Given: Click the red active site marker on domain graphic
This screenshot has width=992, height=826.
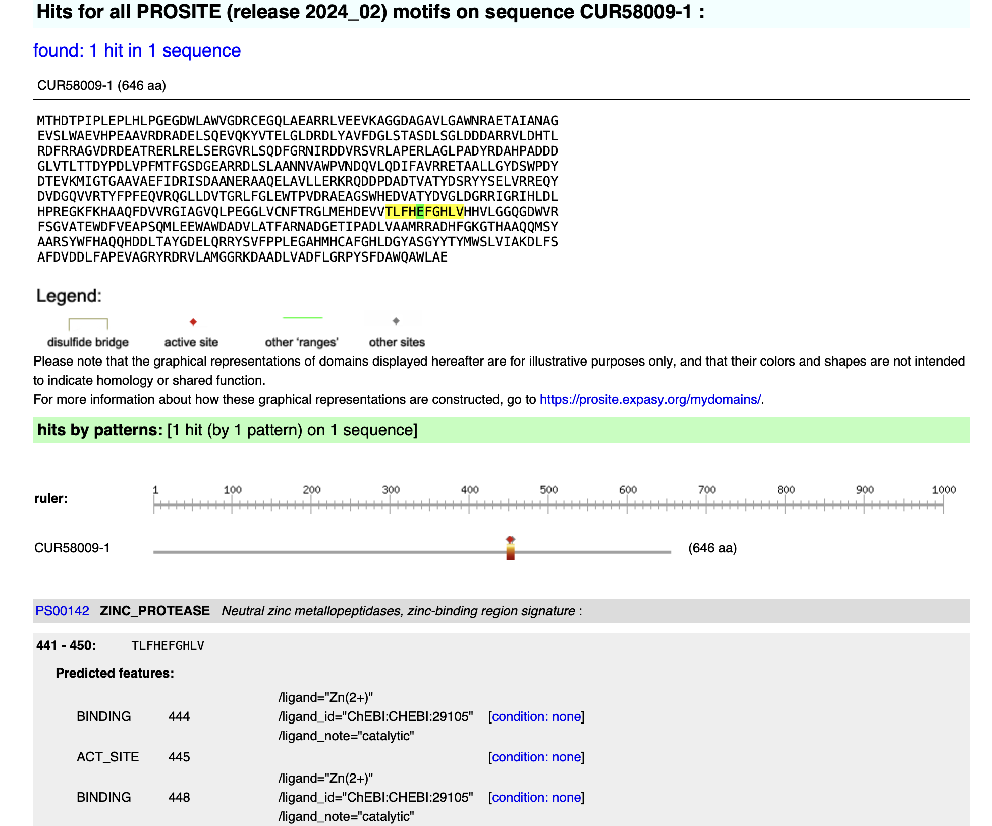Looking at the screenshot, I should click(x=511, y=539).
